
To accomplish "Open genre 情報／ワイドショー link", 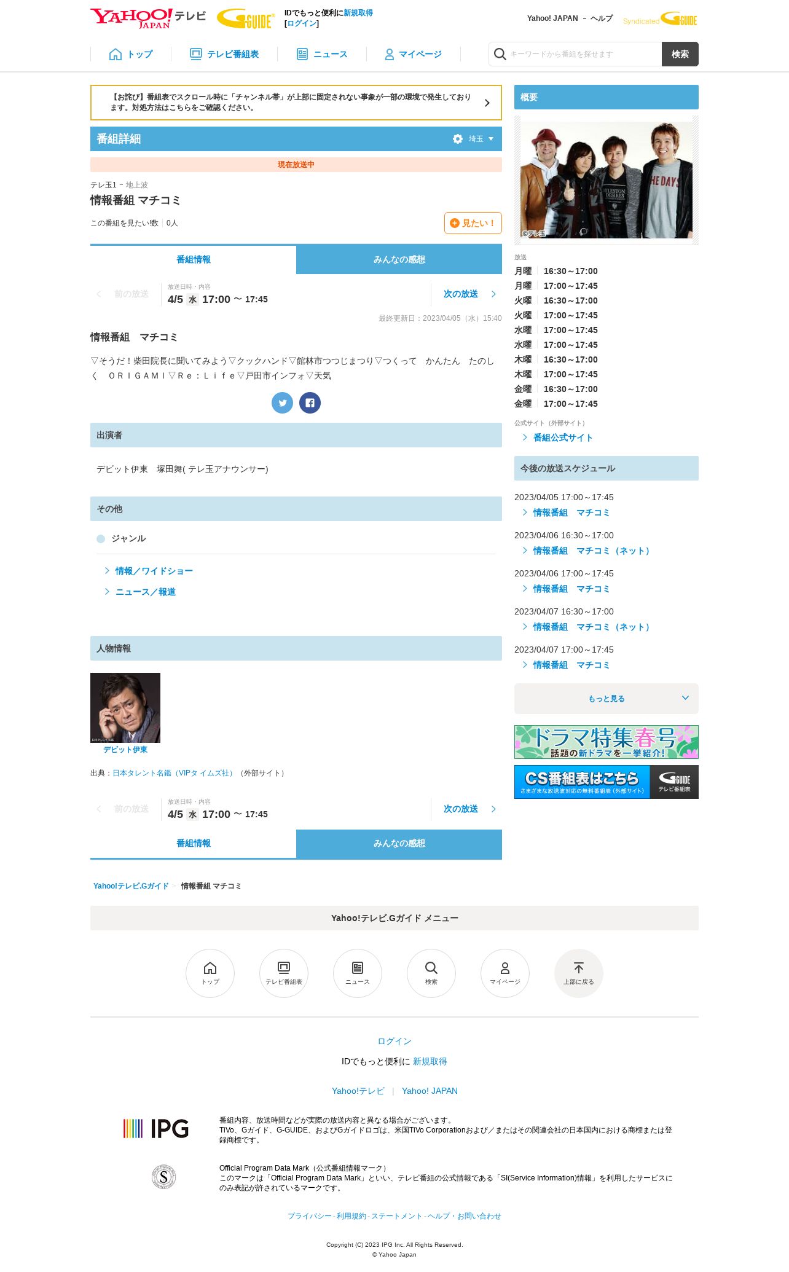I will (154, 571).
